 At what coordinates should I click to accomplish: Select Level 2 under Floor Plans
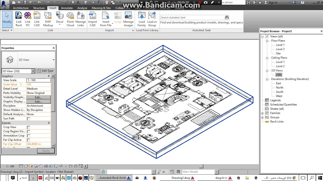pyautogui.click(x=280, y=49)
